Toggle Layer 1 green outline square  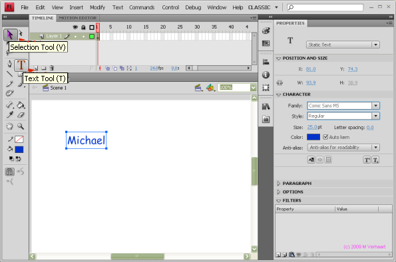[92, 37]
